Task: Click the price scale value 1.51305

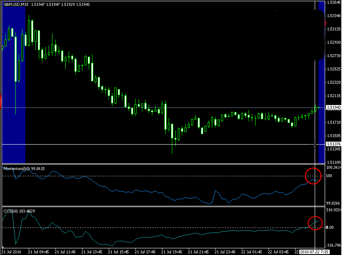Action: pos(334,149)
